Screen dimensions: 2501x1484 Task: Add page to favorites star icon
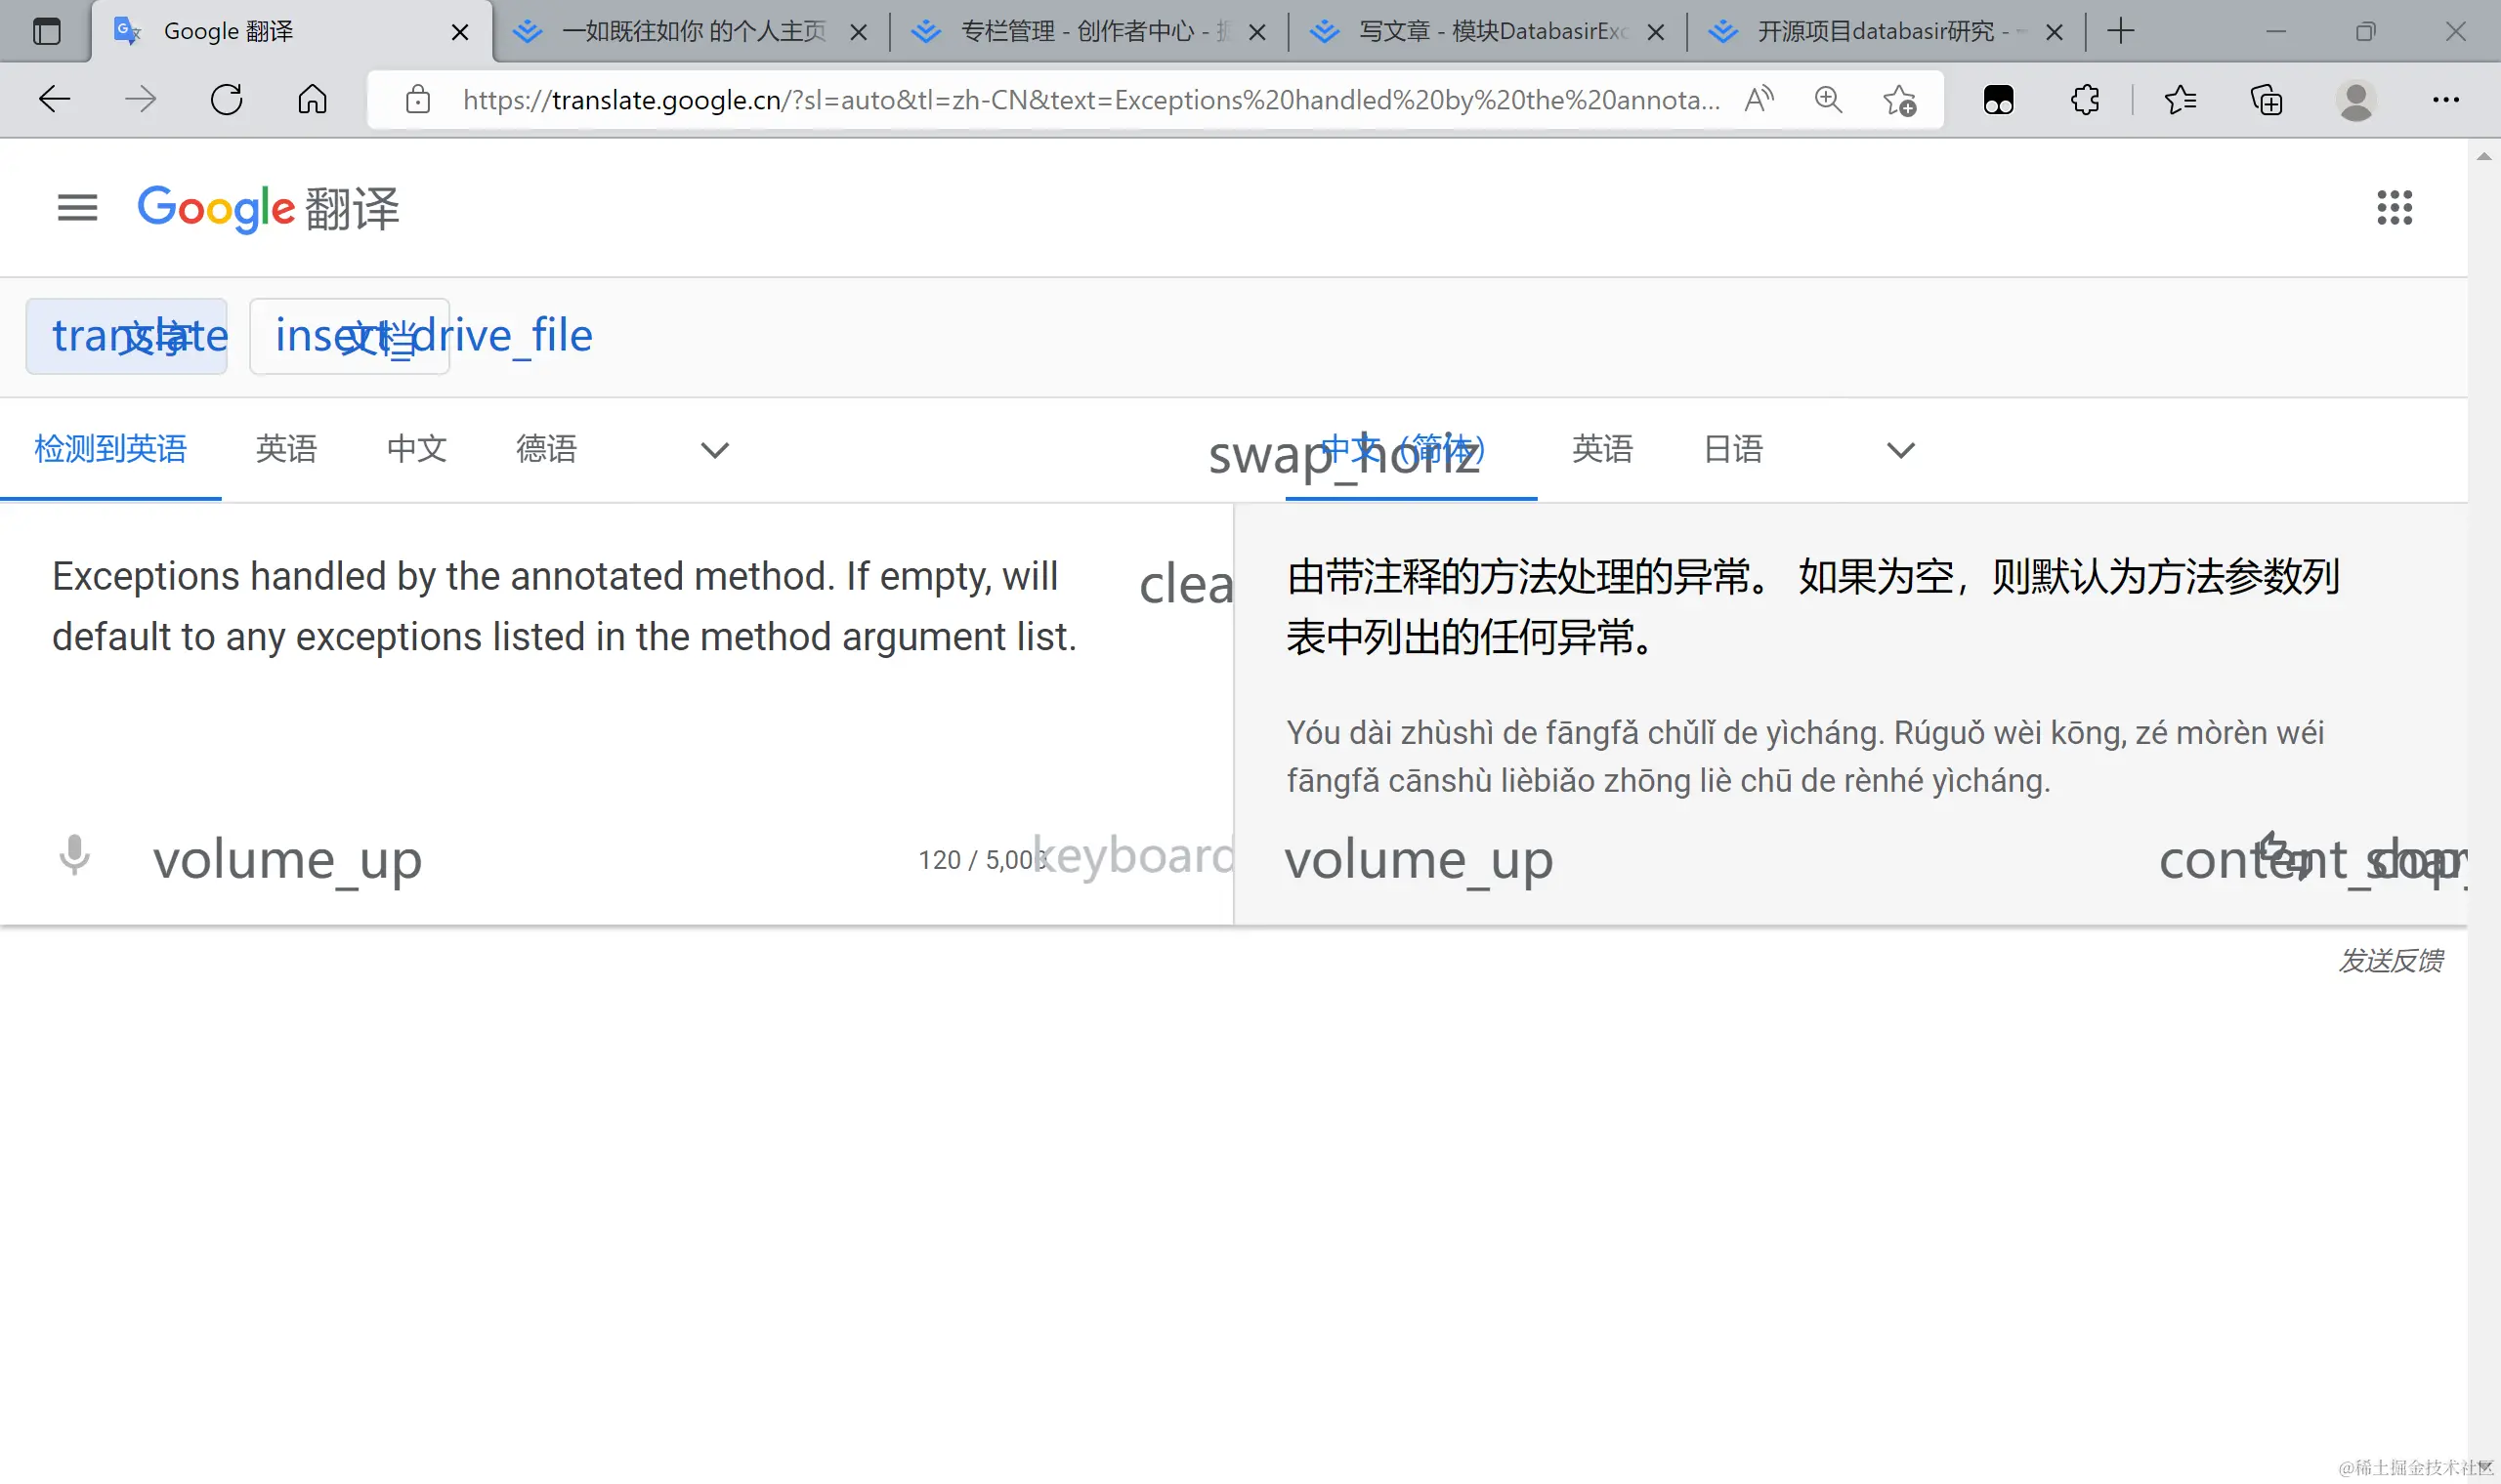coord(1898,99)
